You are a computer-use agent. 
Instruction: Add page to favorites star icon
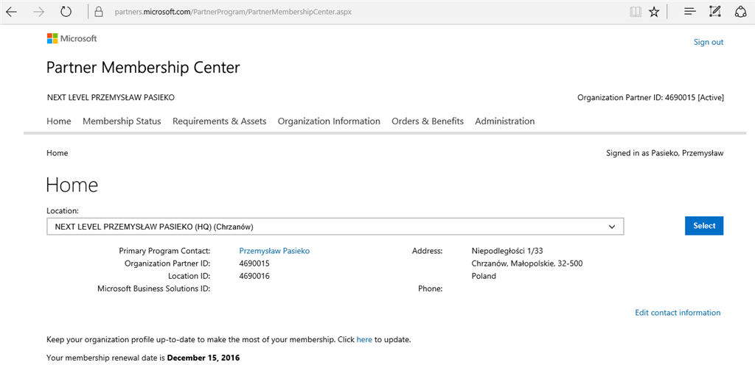click(x=654, y=12)
